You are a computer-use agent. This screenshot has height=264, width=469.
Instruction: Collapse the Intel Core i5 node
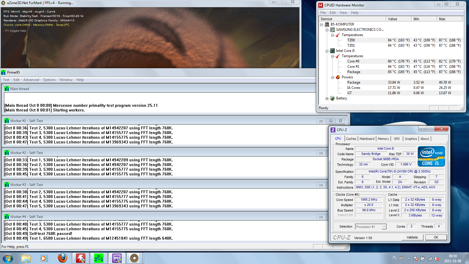coord(327,51)
